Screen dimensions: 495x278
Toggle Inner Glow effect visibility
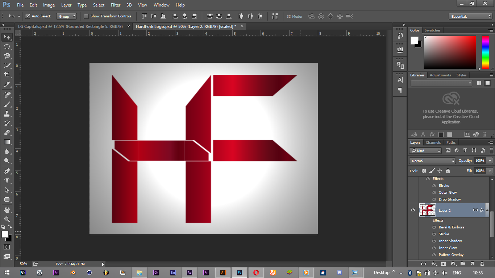tap(434, 248)
